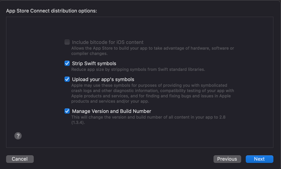Click the "Include bitcode for iOS content" label
Screen dimensions: 281x169
tap(108, 42)
